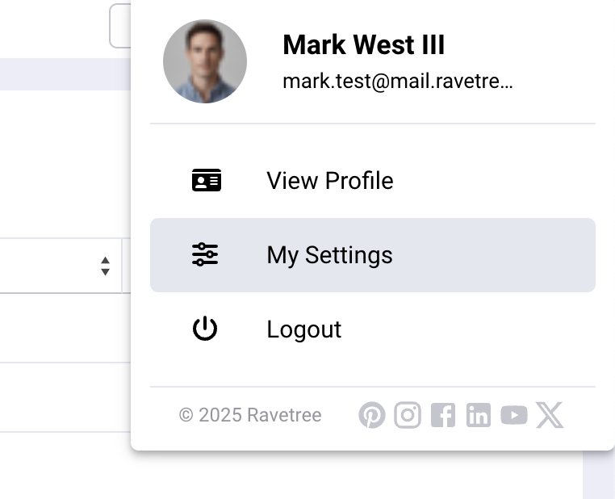Open the LinkedIn social icon

point(478,416)
